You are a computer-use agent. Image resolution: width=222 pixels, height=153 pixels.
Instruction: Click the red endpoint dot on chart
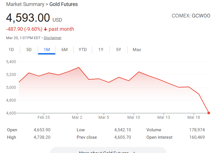(209, 113)
